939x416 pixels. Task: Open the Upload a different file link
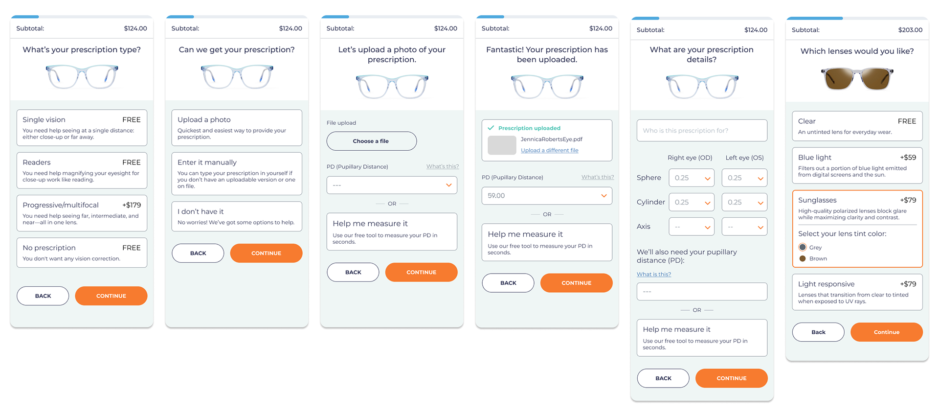tap(550, 150)
